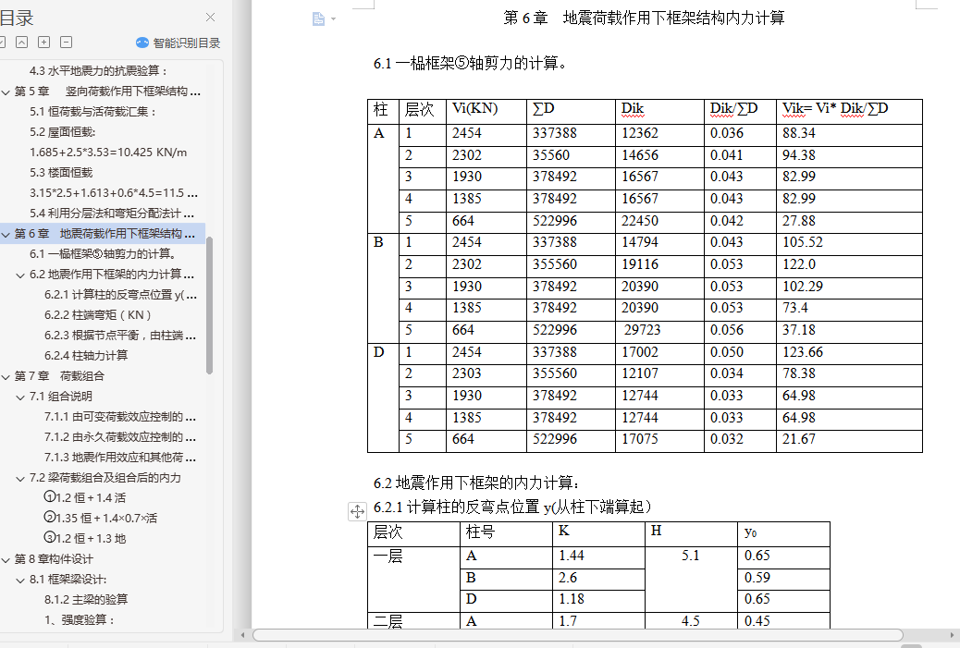Go to 6.2.2 柱端弯矩（KN） heading
Screen dimensions: 960x648
98,314
